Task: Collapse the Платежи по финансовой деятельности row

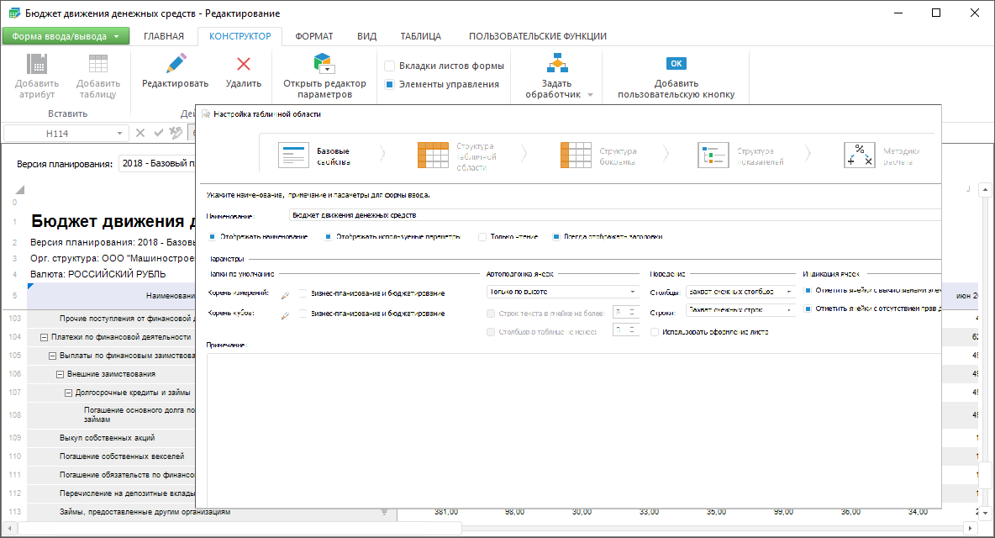Action: tap(44, 337)
